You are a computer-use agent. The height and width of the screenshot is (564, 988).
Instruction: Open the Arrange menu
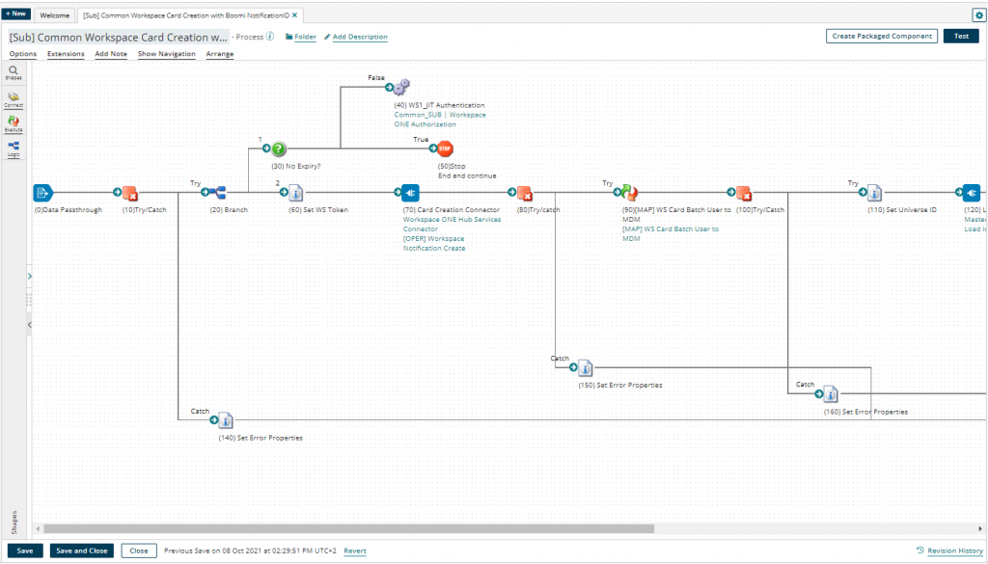coord(220,54)
